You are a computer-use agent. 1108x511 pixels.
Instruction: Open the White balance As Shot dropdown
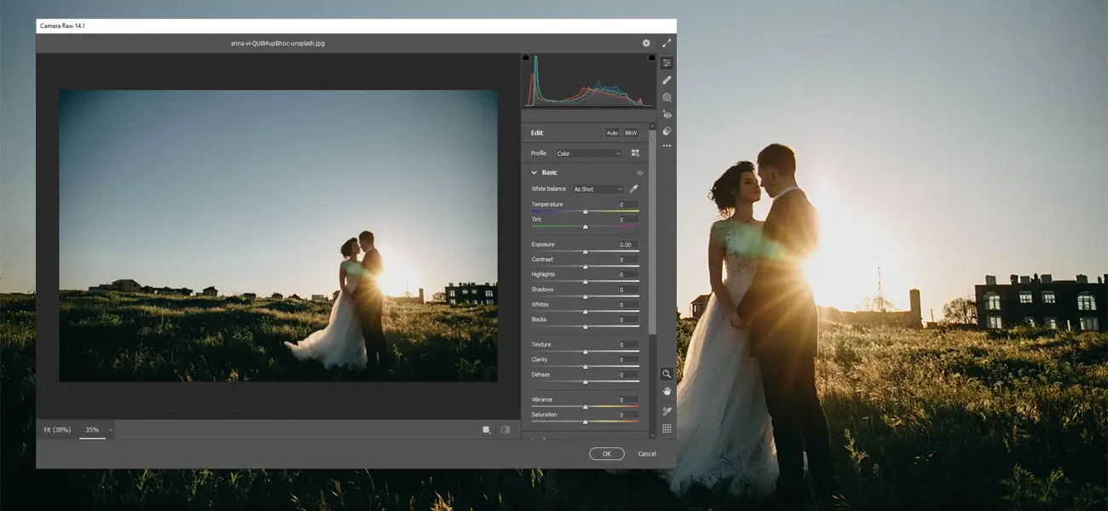(597, 189)
